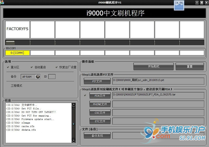The width and height of the screenshot is (209, 147).
Task: Click the 'DO NOT TURN OFF TARGET!!' log line
Action: [x=31, y=112]
